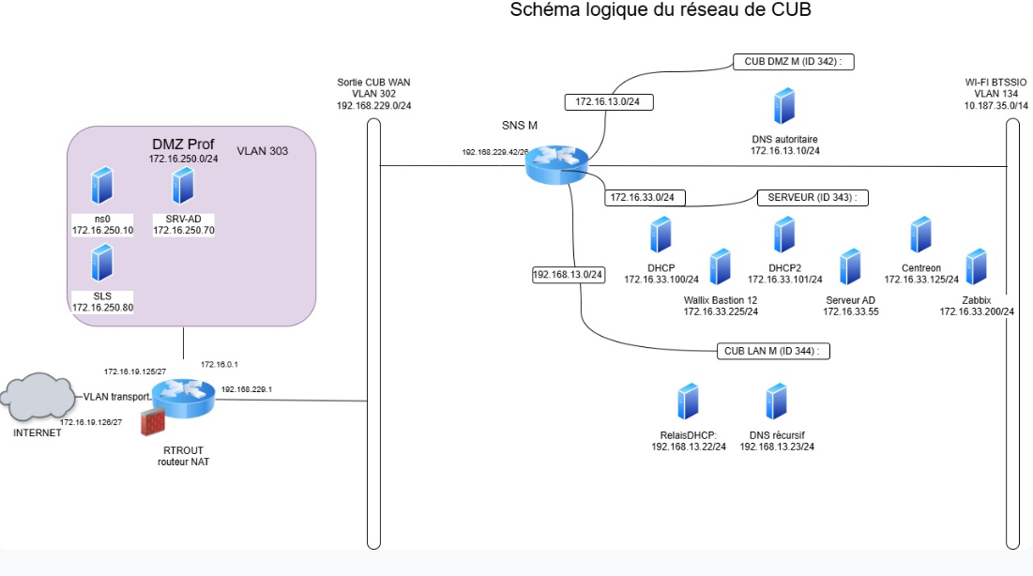This screenshot has height=576, width=1033.
Task: Click the red firewall brick icon
Action: pos(153,422)
